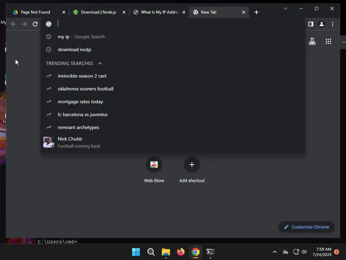This screenshot has width=346, height=260.
Task: Click the cloud sync tray icon
Action: tap(286, 252)
